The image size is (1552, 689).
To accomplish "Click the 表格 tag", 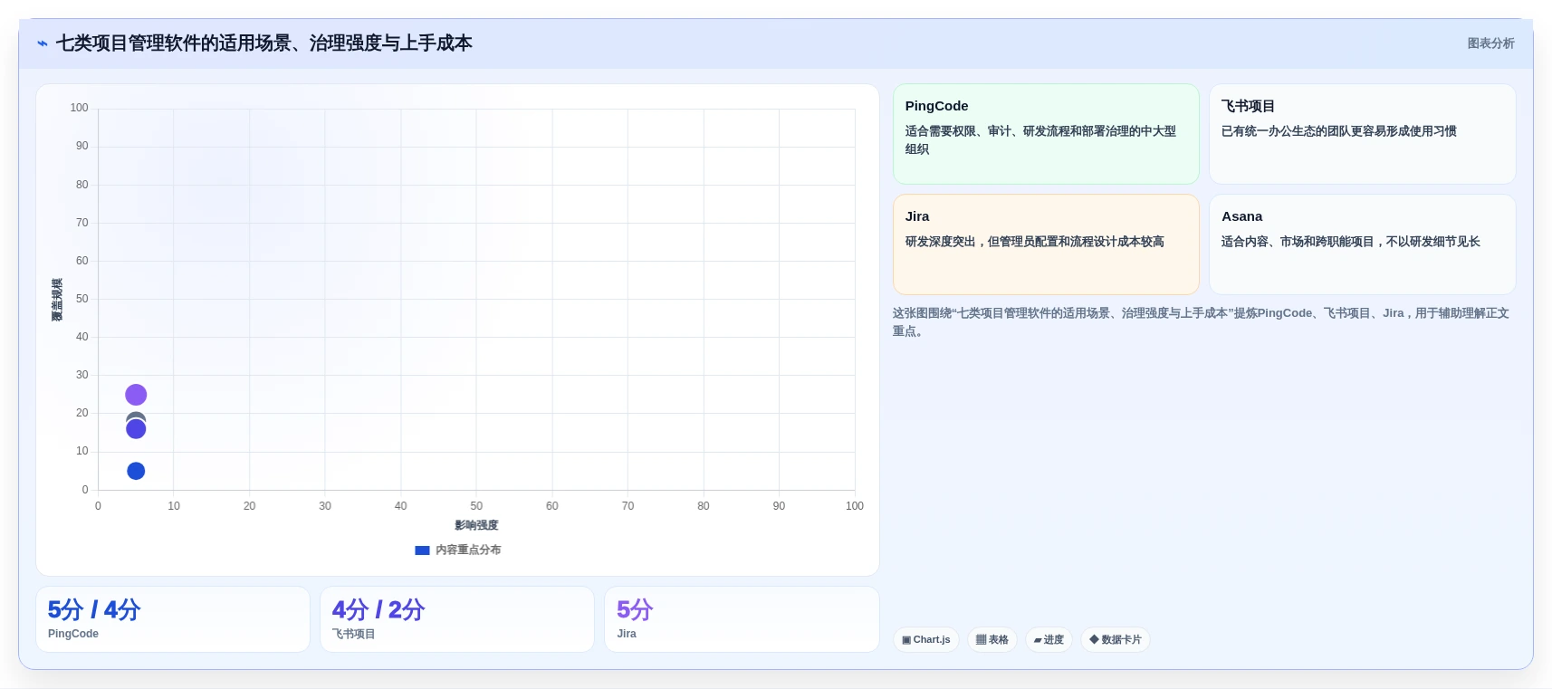I will coord(992,639).
